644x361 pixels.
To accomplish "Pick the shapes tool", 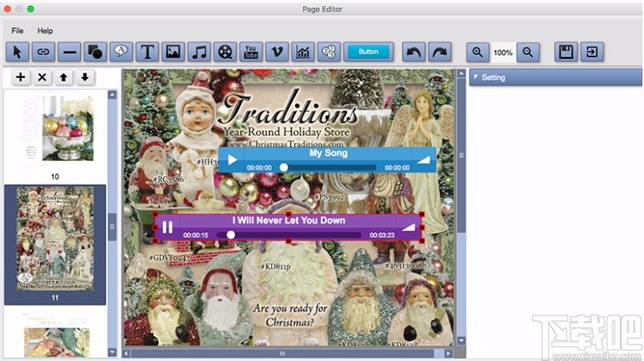I will 95,52.
